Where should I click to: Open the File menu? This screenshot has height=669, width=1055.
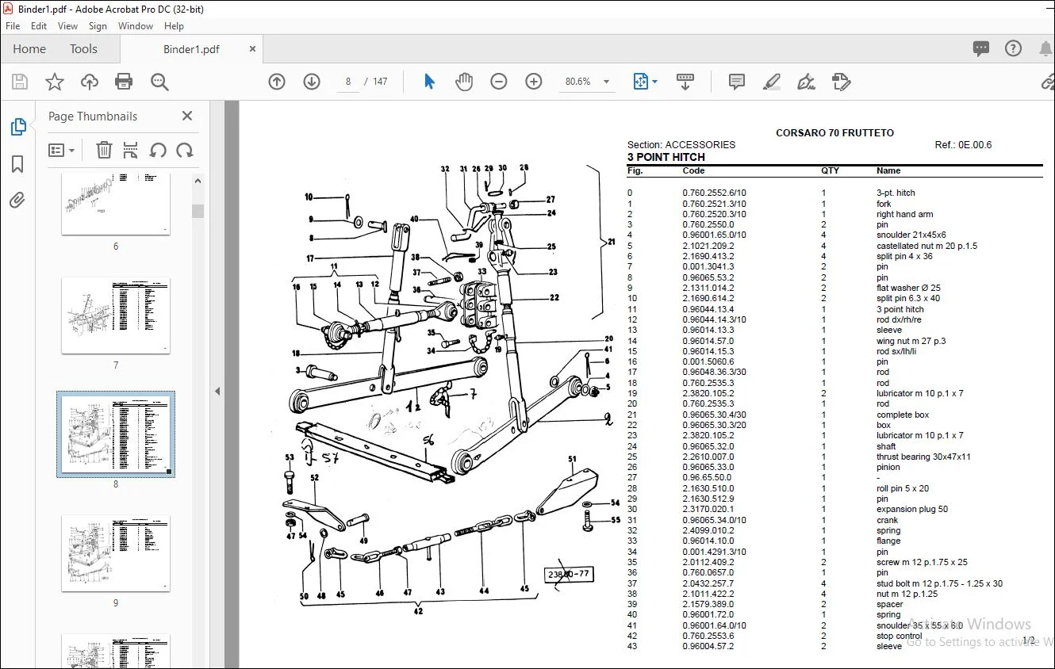click(x=13, y=26)
